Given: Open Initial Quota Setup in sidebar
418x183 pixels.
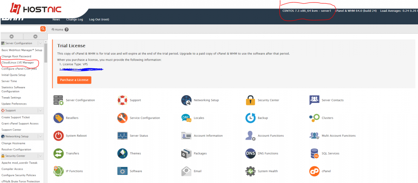Looking at the screenshot, I should tap(13, 75).
